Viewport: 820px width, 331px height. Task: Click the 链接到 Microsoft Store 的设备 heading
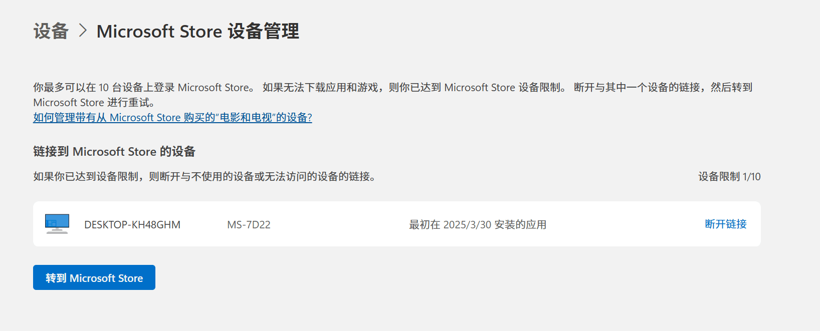[114, 151]
